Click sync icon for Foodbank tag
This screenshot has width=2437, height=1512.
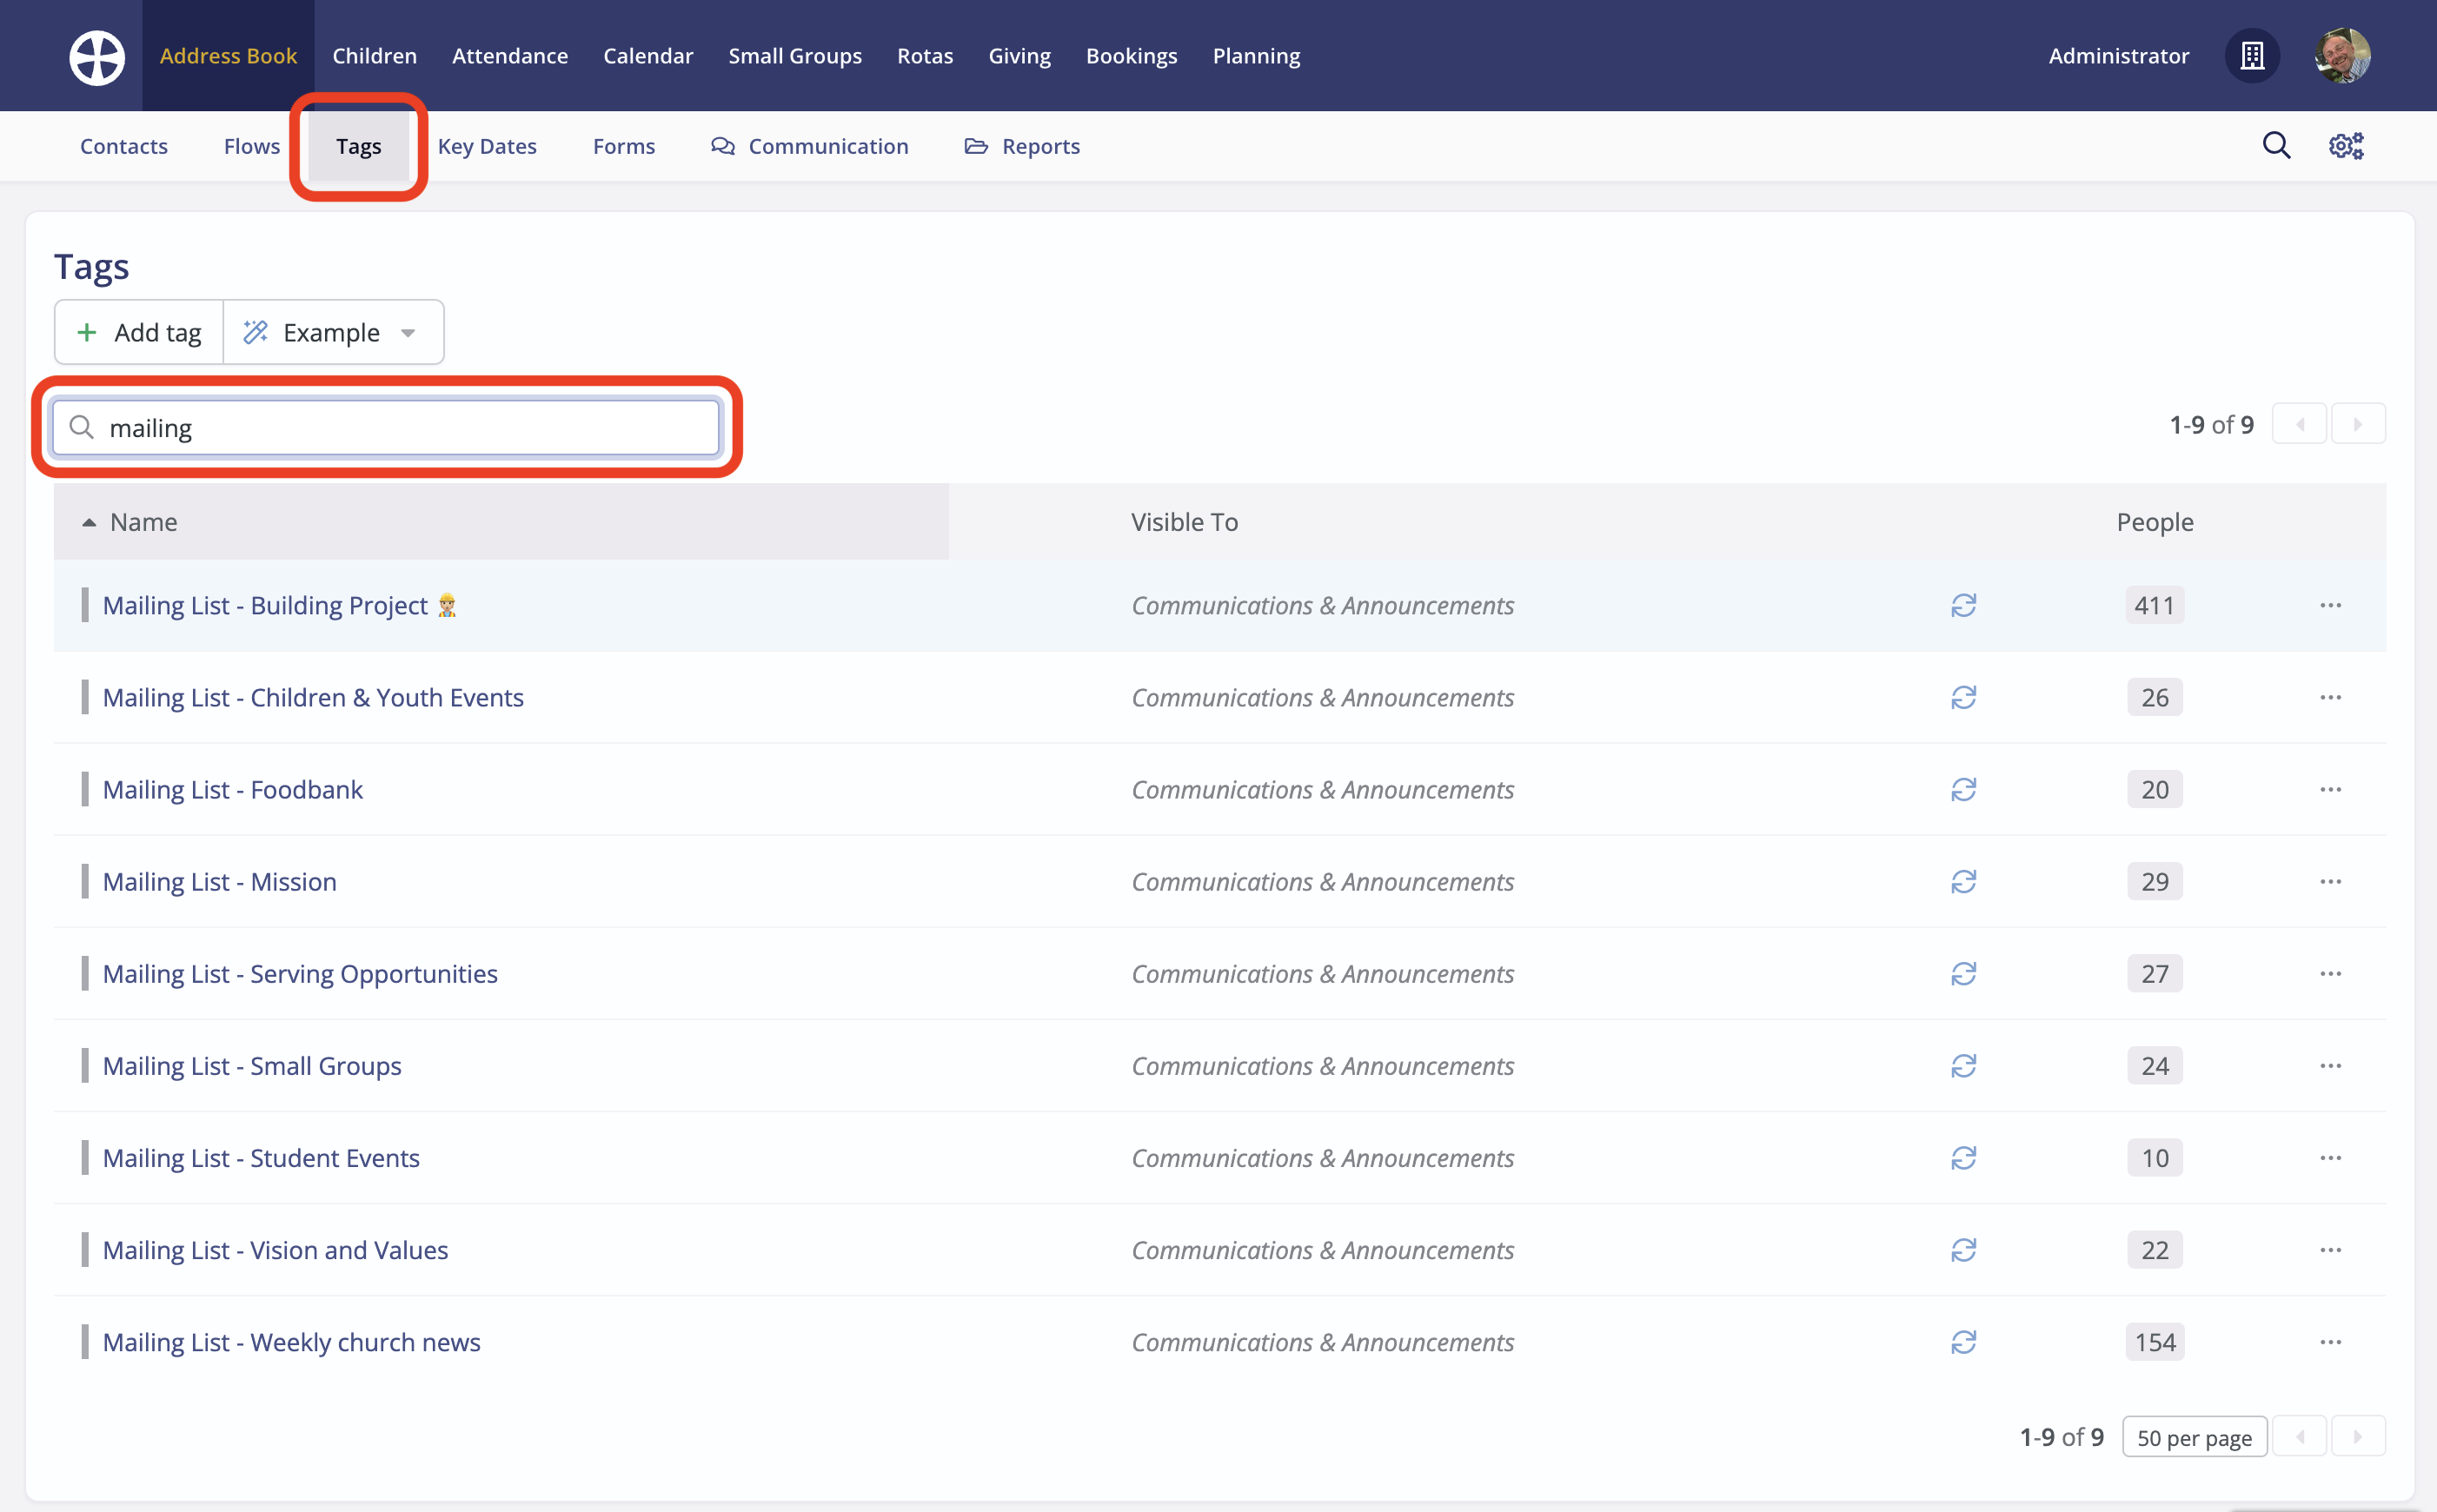pyautogui.click(x=1963, y=790)
